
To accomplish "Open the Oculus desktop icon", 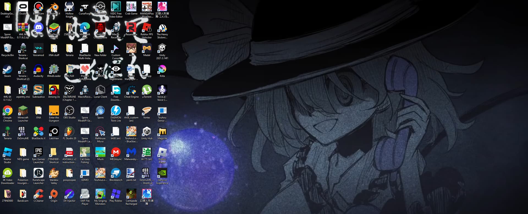I will tap(23, 7).
